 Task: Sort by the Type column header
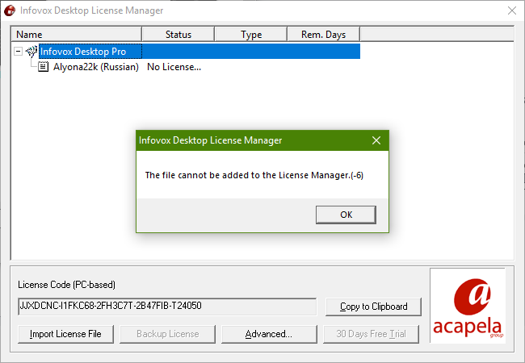(x=250, y=35)
